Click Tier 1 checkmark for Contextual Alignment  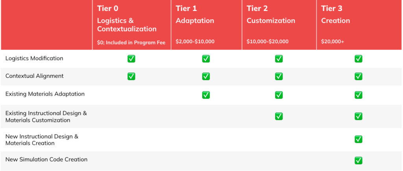[x=206, y=76]
